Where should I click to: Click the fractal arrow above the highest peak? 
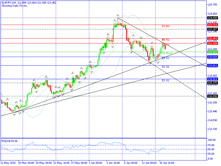point(118,15)
